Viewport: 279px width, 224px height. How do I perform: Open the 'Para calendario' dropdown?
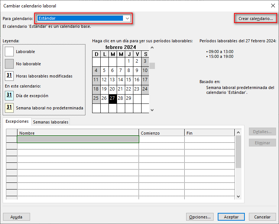click(x=127, y=18)
